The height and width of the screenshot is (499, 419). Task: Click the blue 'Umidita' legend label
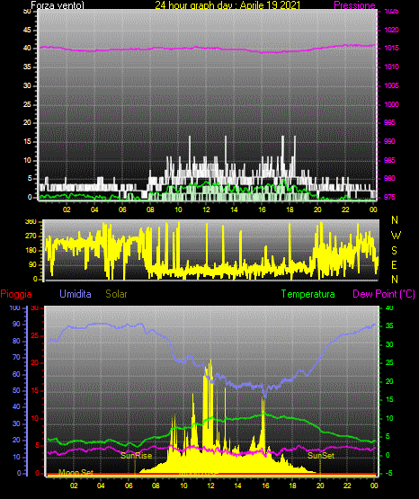tap(76, 294)
